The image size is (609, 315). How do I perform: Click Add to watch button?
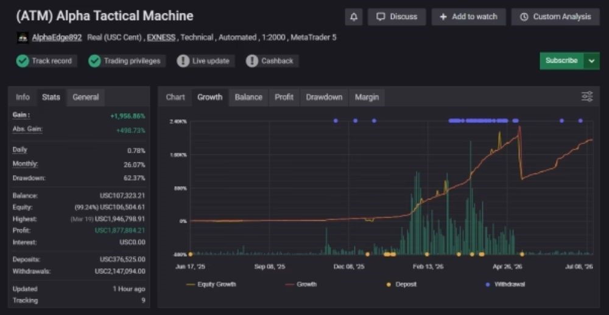tap(468, 16)
